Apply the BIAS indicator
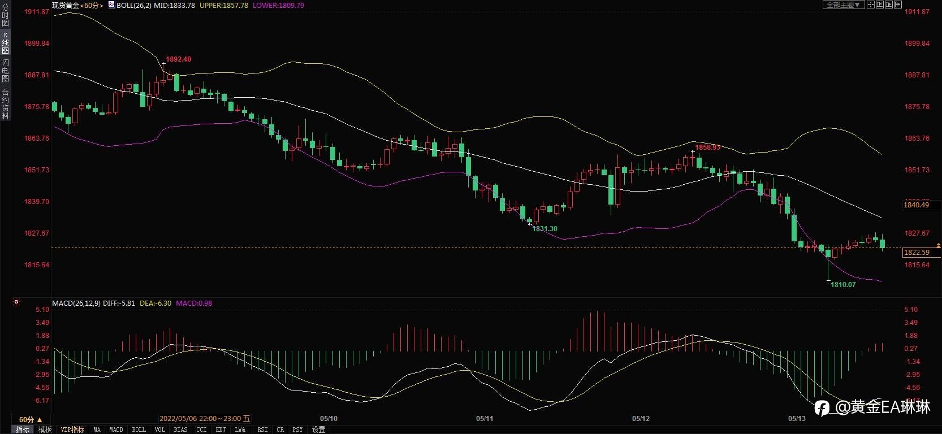 [180, 429]
